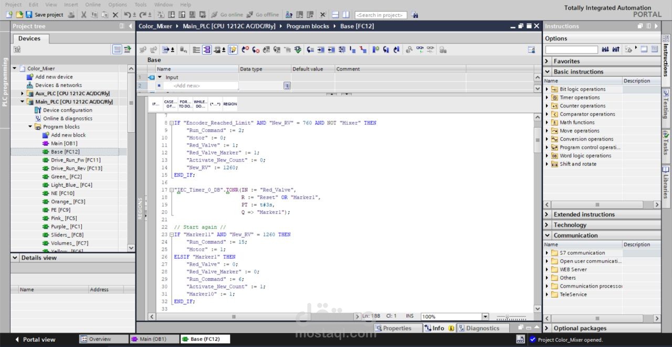Click the Go online button
The width and height of the screenshot is (672, 347).
227,15
